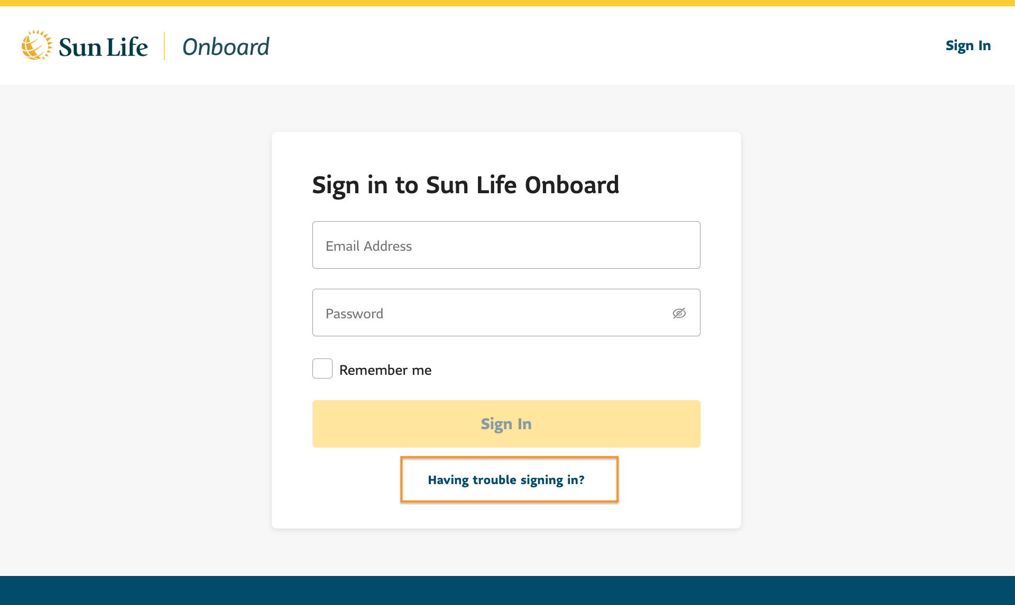Click the dark blue footer bar

click(x=508, y=590)
